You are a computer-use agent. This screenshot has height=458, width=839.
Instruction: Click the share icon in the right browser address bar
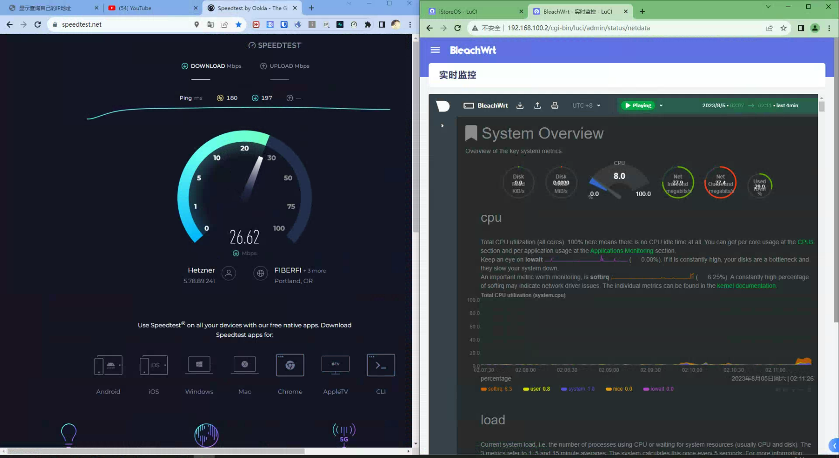click(x=769, y=28)
